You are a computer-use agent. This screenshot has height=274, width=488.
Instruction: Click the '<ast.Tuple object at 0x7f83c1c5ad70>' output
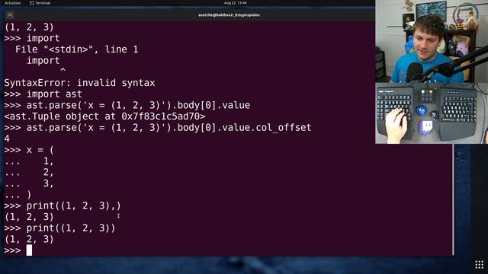104,116
